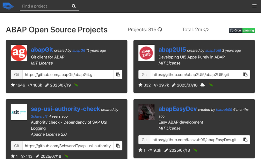Screen dimensions: 261x159
Task: Click 'Git client for ABAP' description
Action: [x=47, y=57]
